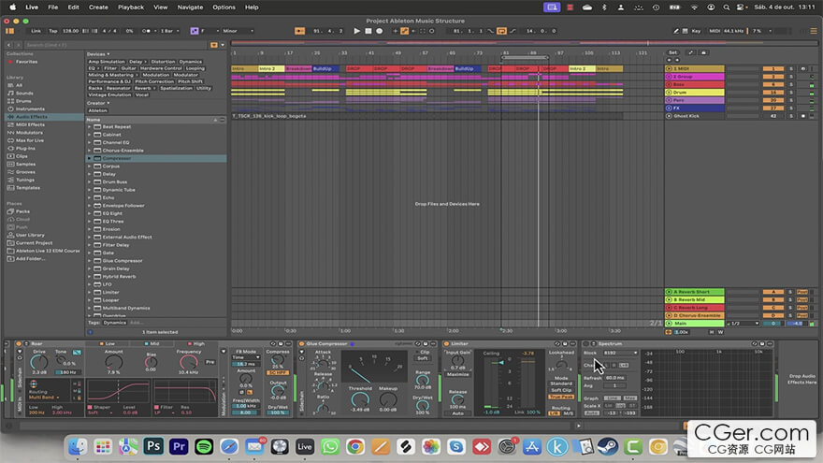The width and height of the screenshot is (823, 463).
Task: Open the Drums category in Library
Action: point(24,101)
